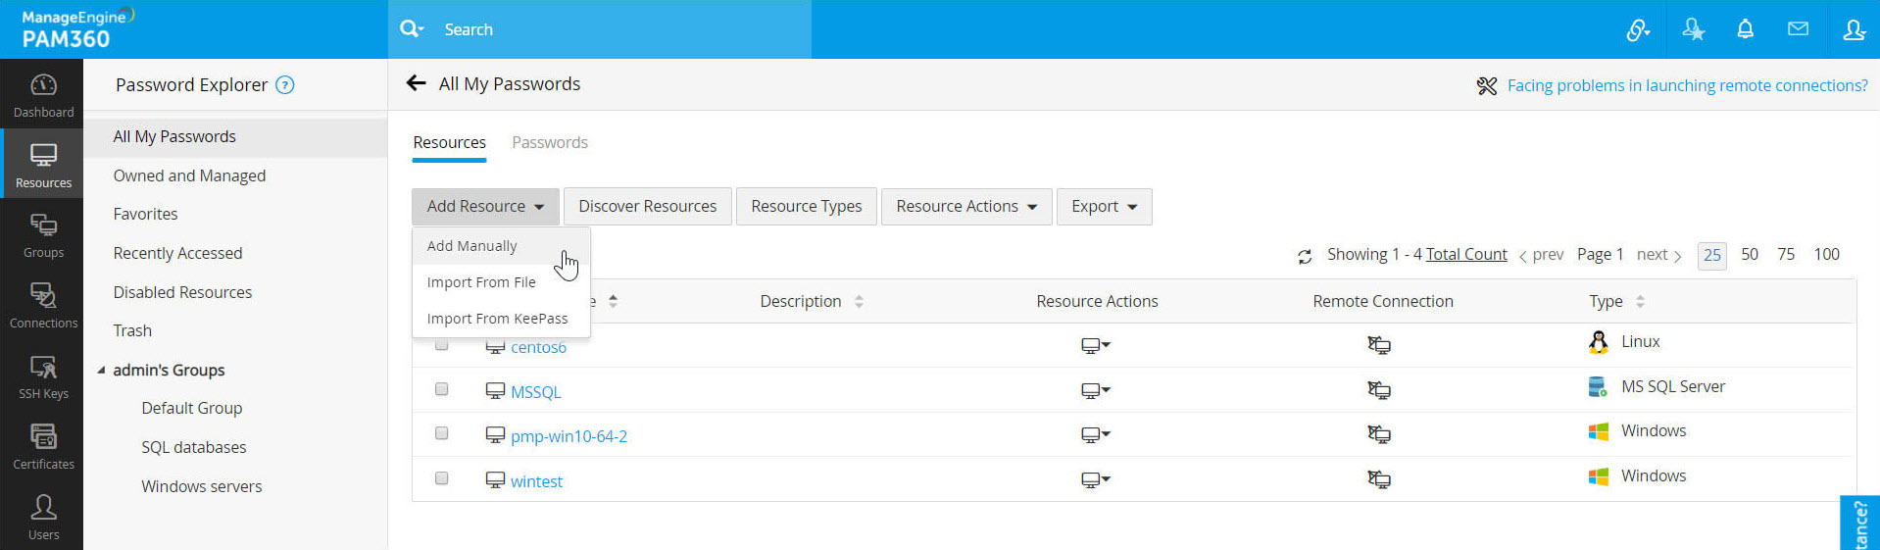The height and width of the screenshot is (550, 1880).
Task: Select the pmp-win10-64-2 row checkbox
Action: [442, 433]
